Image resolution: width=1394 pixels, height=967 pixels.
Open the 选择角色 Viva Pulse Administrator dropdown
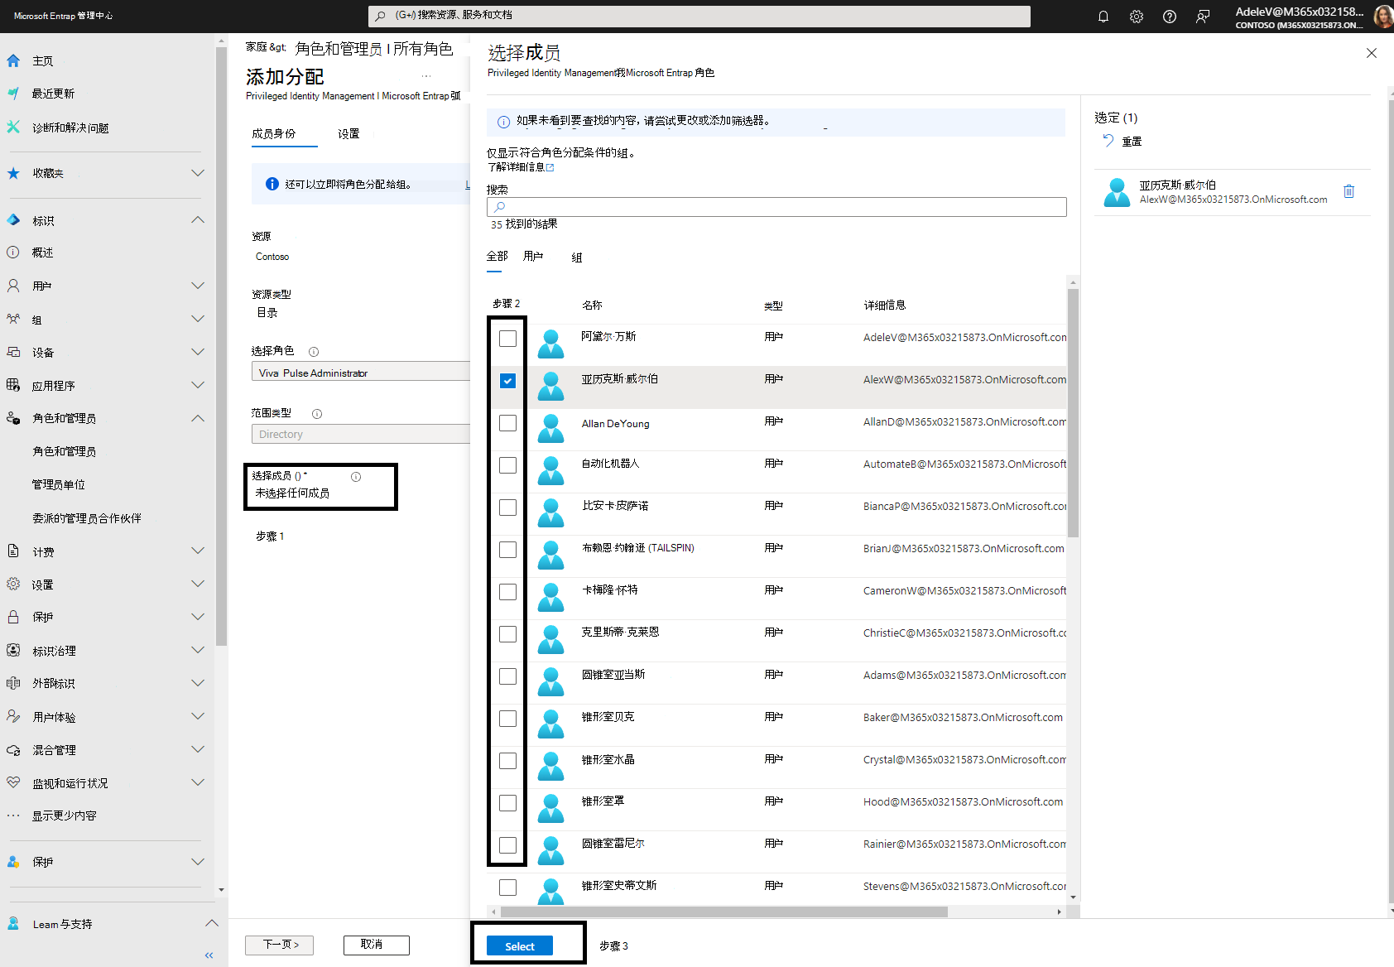coord(360,372)
